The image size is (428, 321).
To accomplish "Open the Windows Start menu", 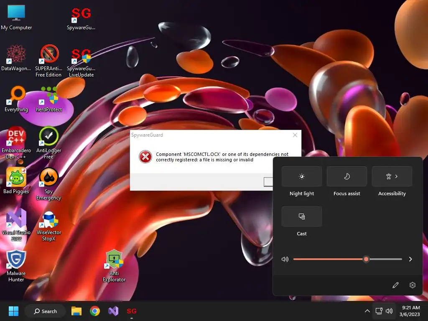I will [x=13, y=311].
